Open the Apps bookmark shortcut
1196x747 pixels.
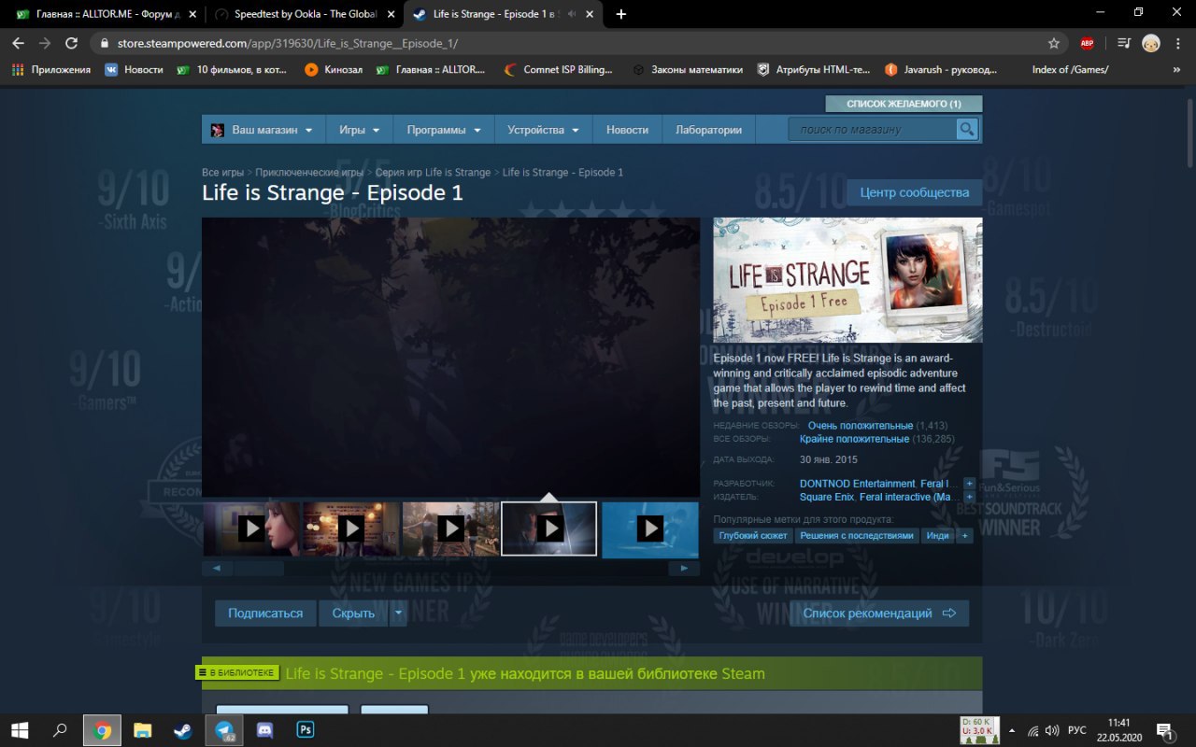[x=52, y=69]
